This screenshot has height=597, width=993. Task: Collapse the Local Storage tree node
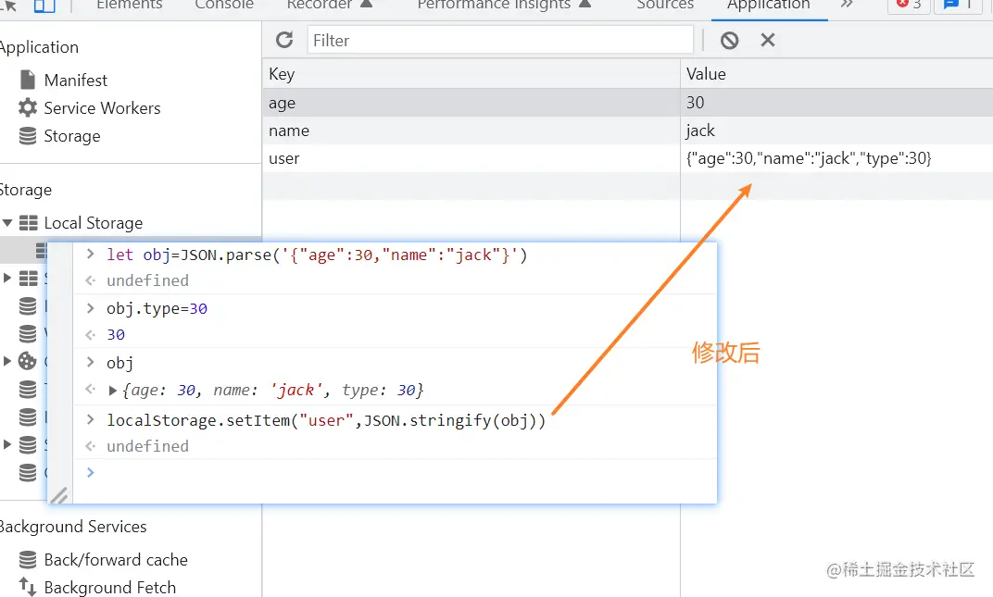[7, 223]
